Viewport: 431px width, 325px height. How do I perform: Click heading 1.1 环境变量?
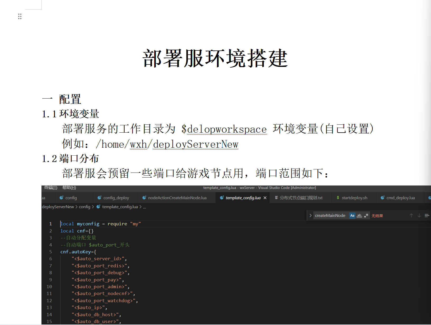[70, 114]
